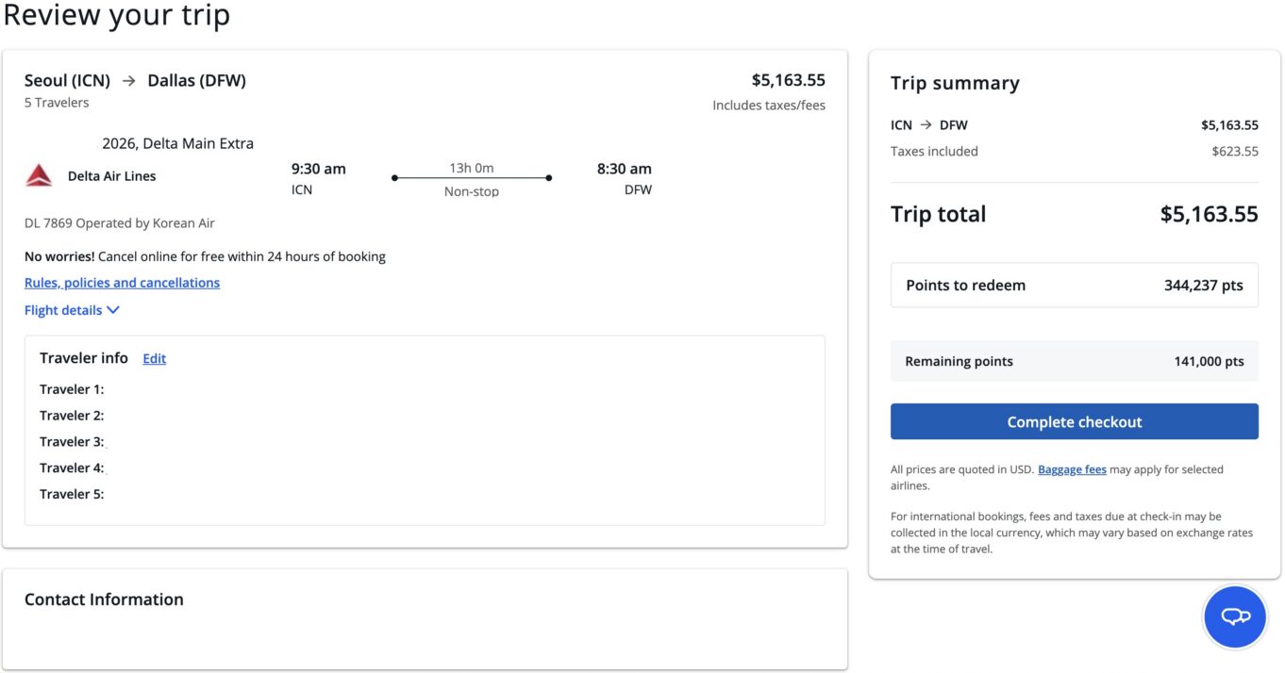Select the Traveler 3 entry
This screenshot has height=673, width=1285.
point(72,442)
